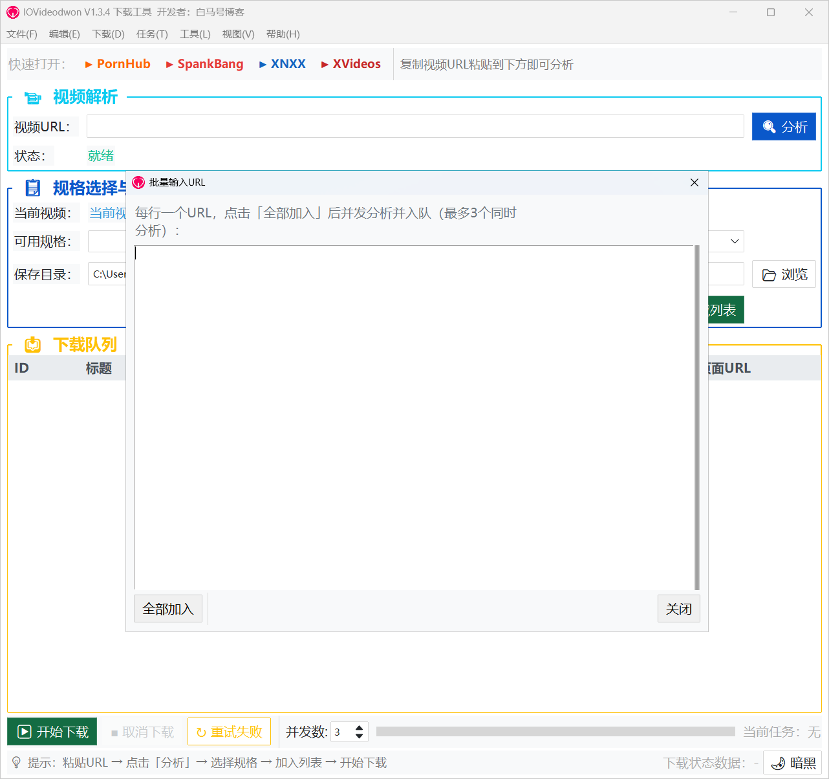Viewport: 829px width, 779px height.
Task: Click the 视频解析 camera icon
Action: [33, 98]
